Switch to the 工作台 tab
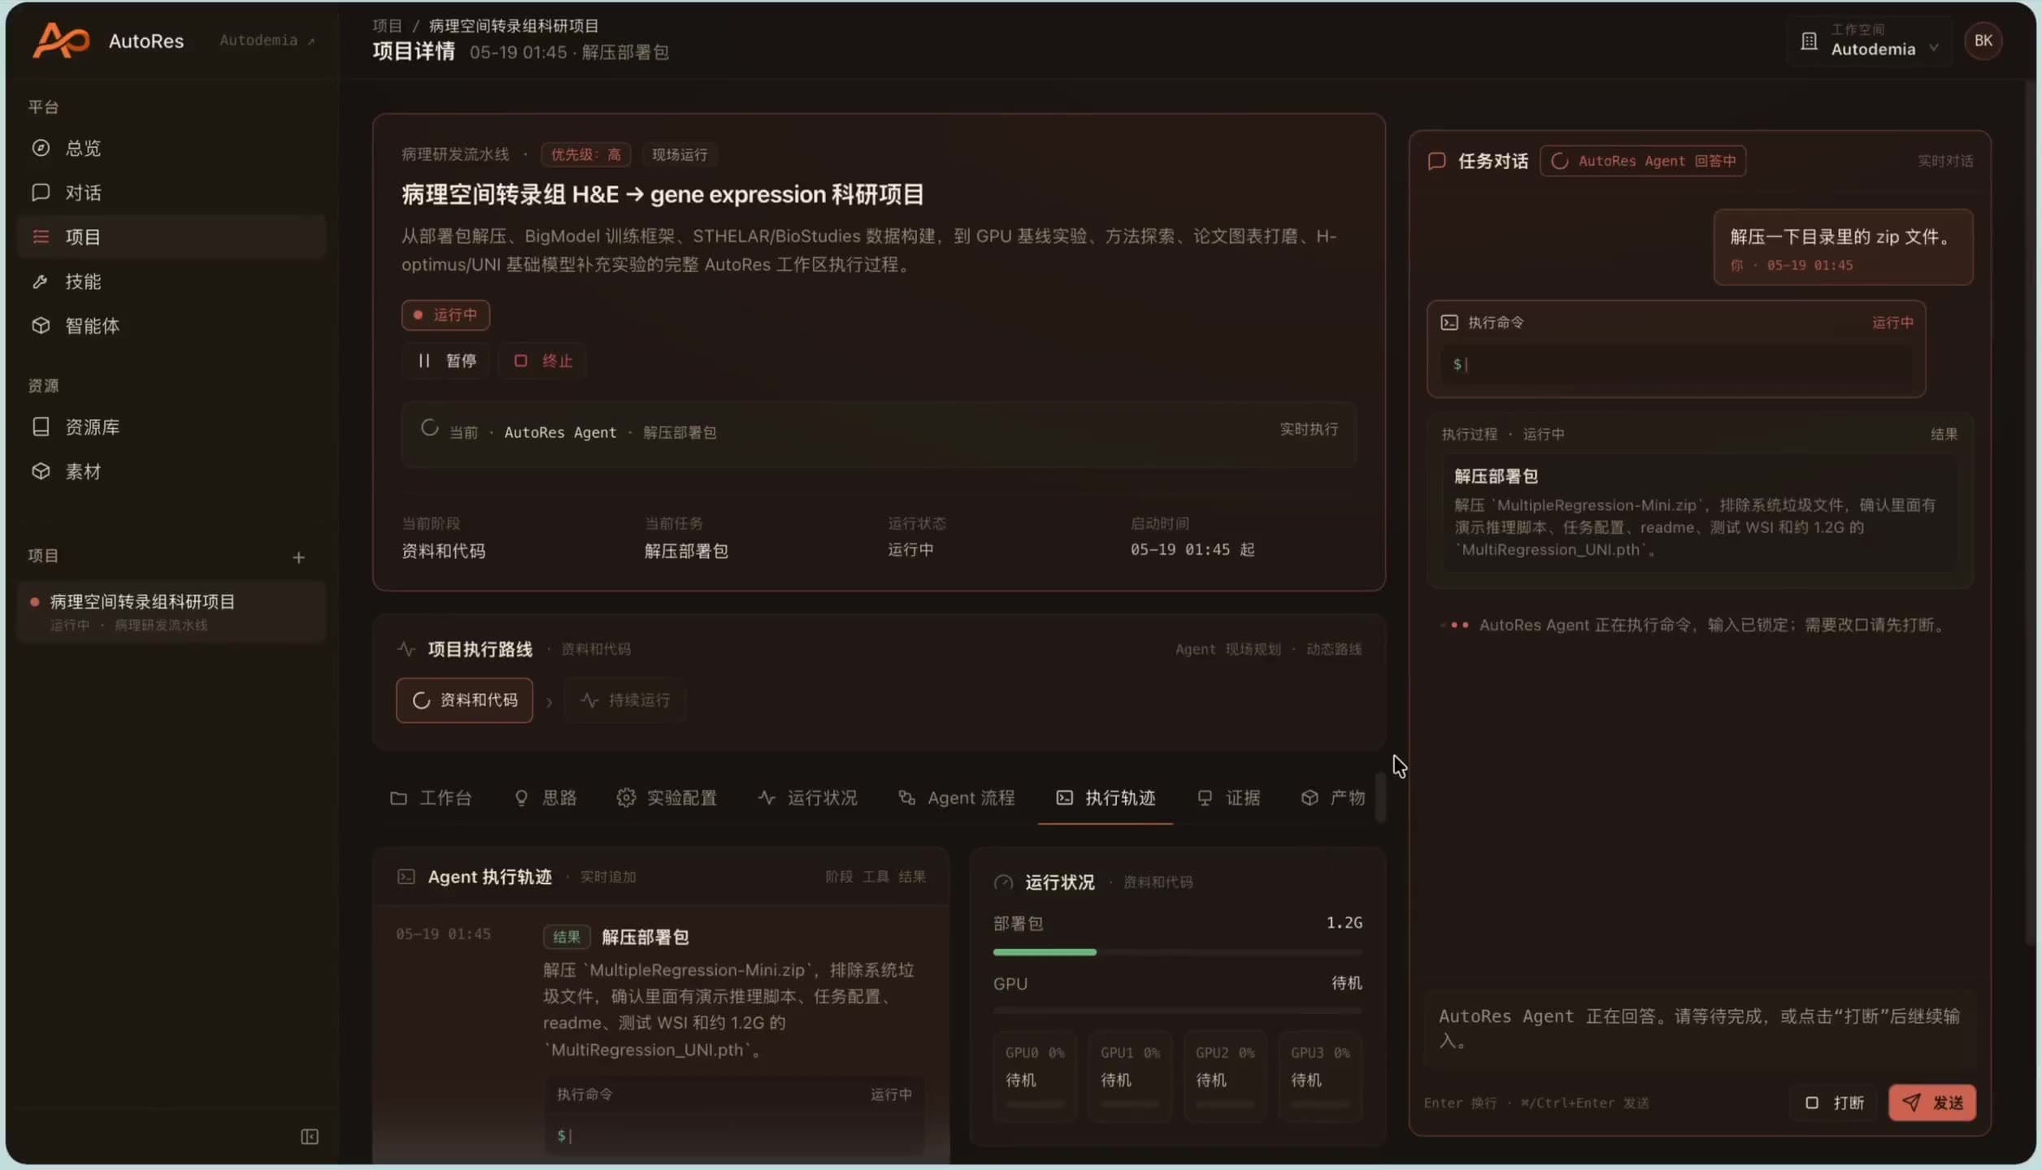This screenshot has width=2042, height=1170. pyautogui.click(x=431, y=798)
